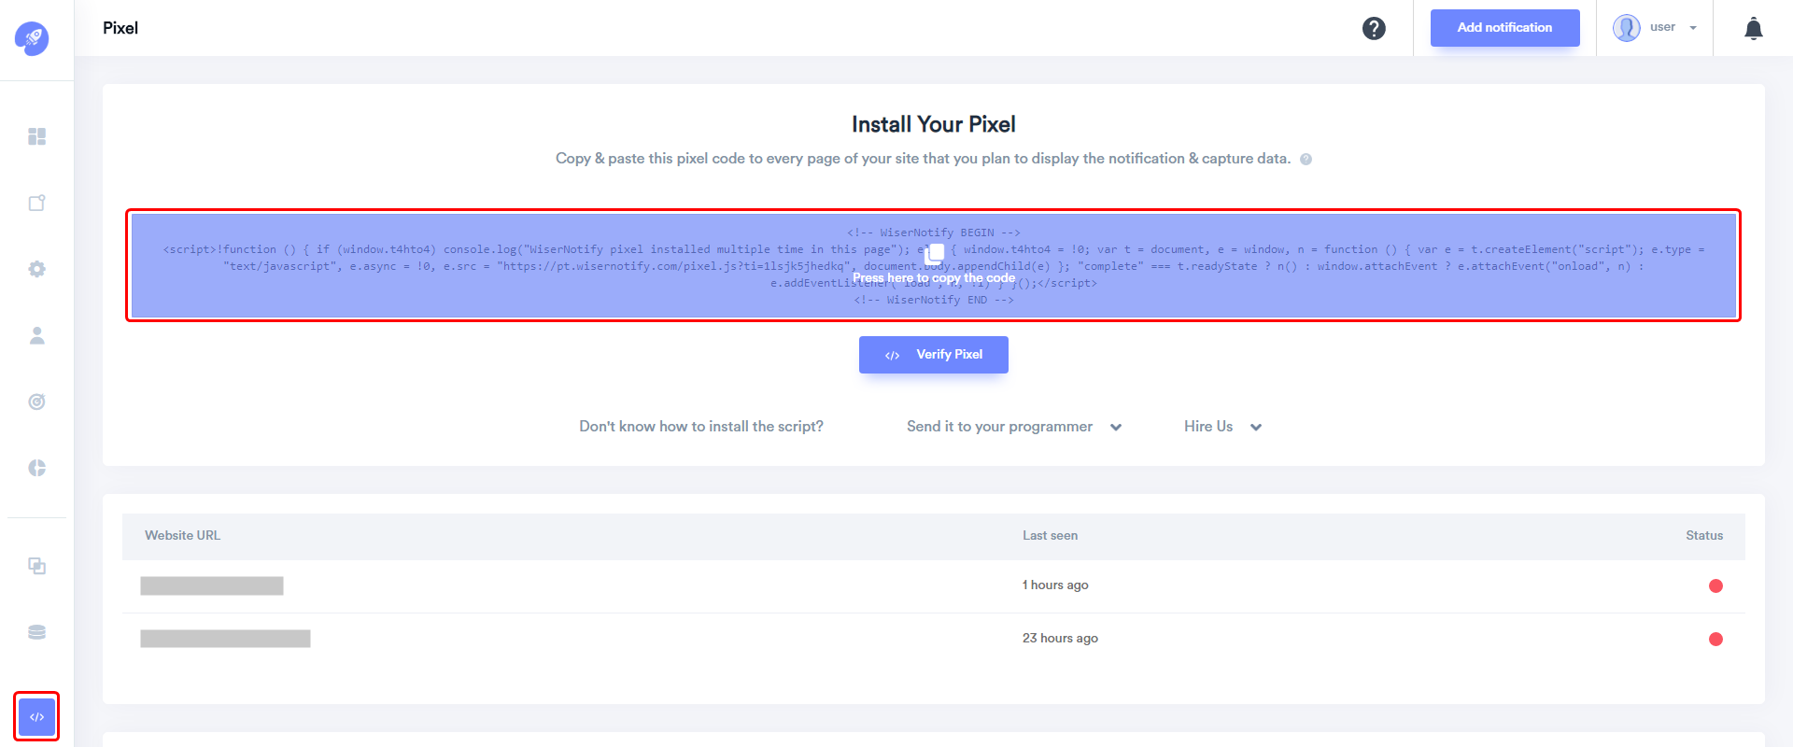This screenshot has height=747, width=1793.
Task: Click the WiserNotify rocket logo
Action: click(x=32, y=38)
